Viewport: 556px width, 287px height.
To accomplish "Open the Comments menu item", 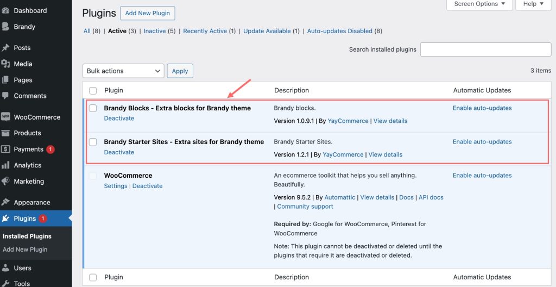I will click(30, 96).
